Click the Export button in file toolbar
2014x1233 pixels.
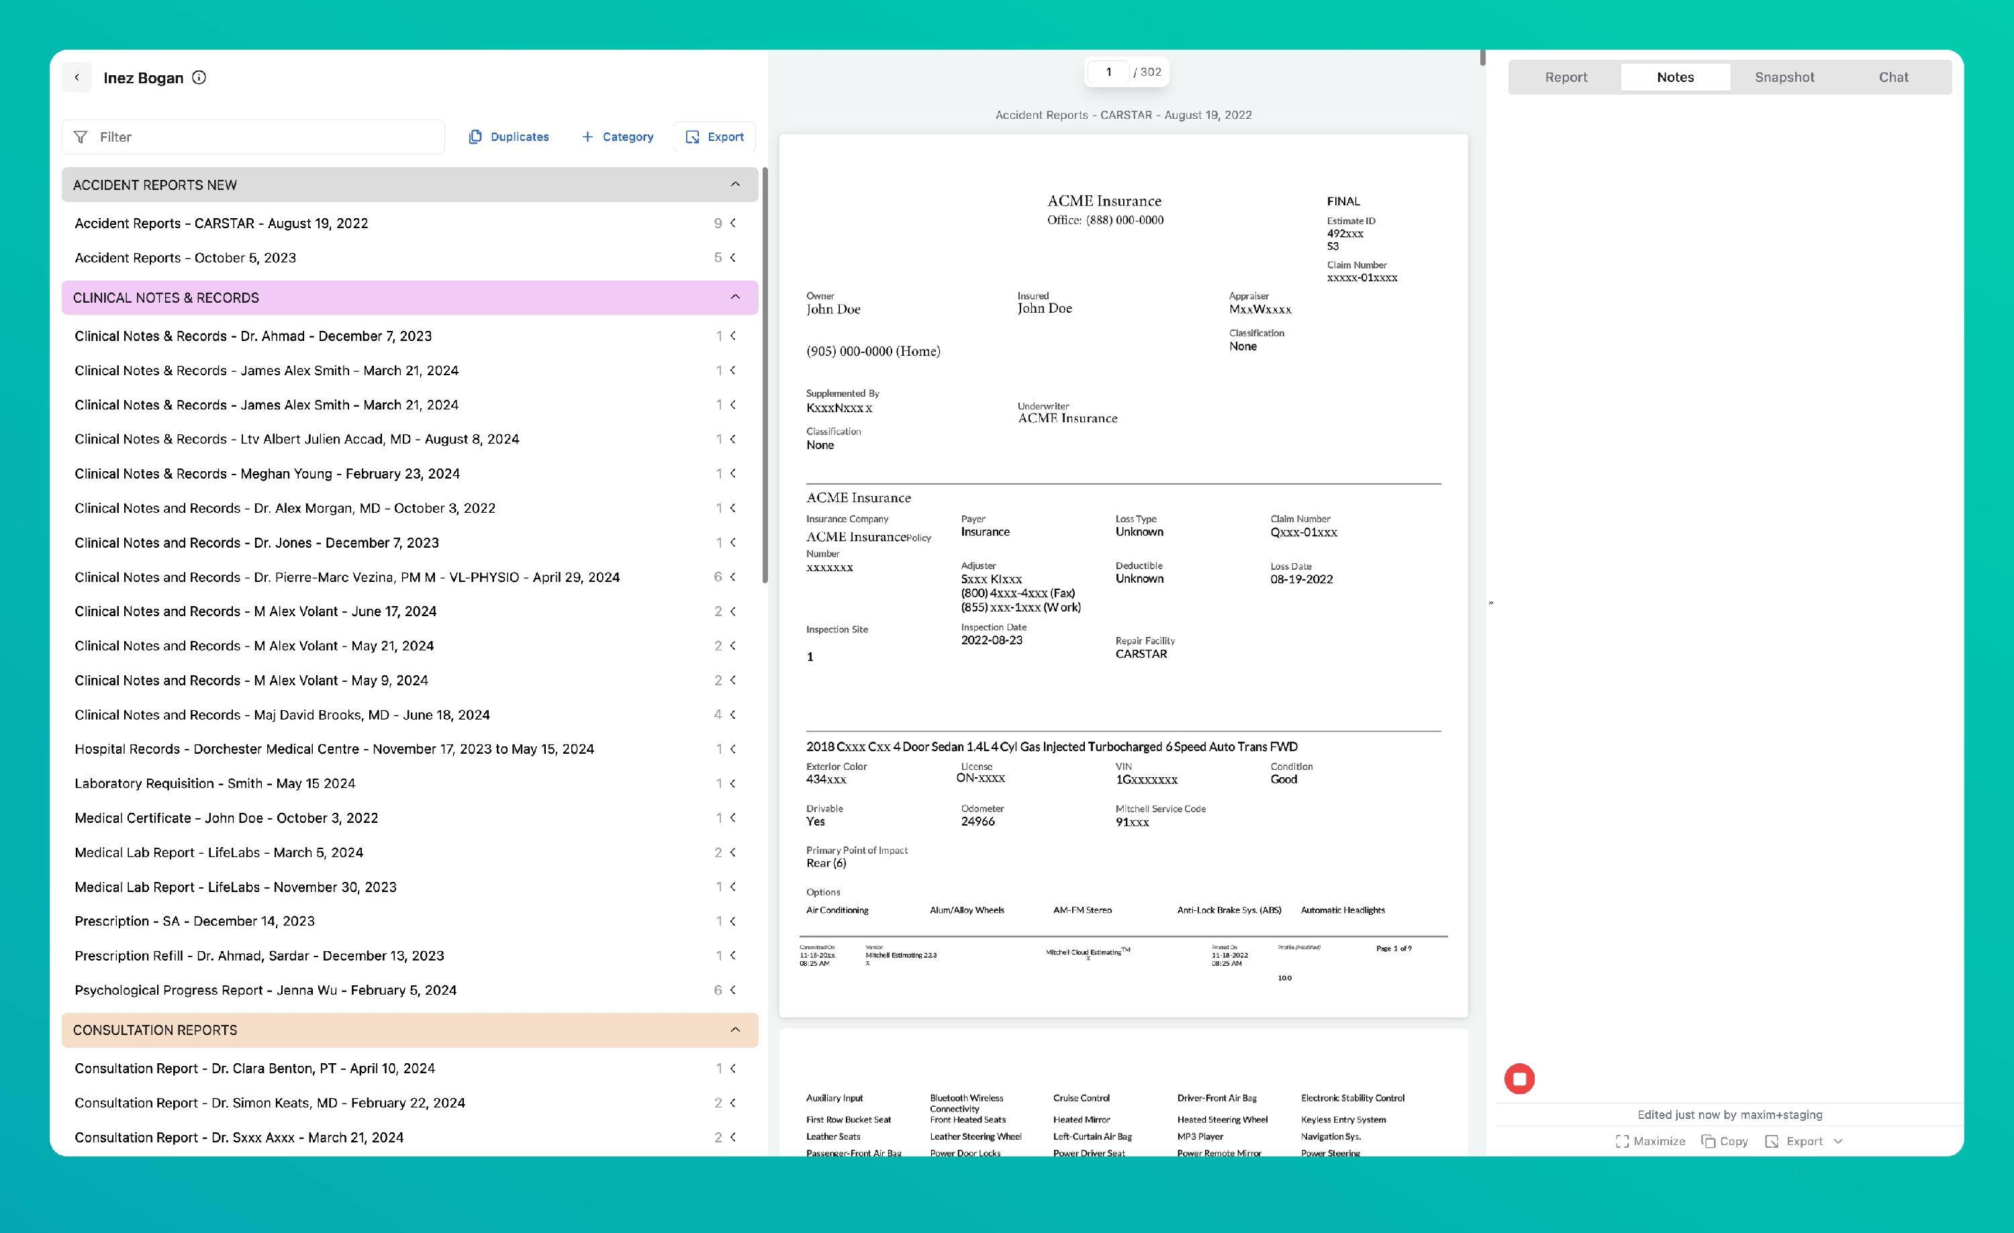click(714, 136)
